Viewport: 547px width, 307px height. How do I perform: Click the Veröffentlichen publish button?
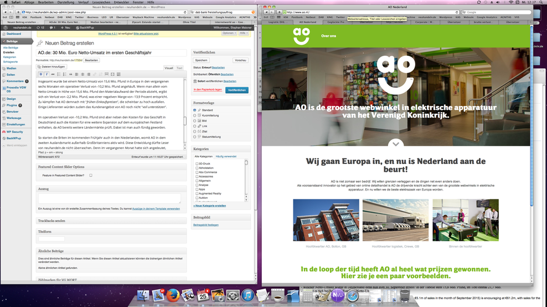237,90
